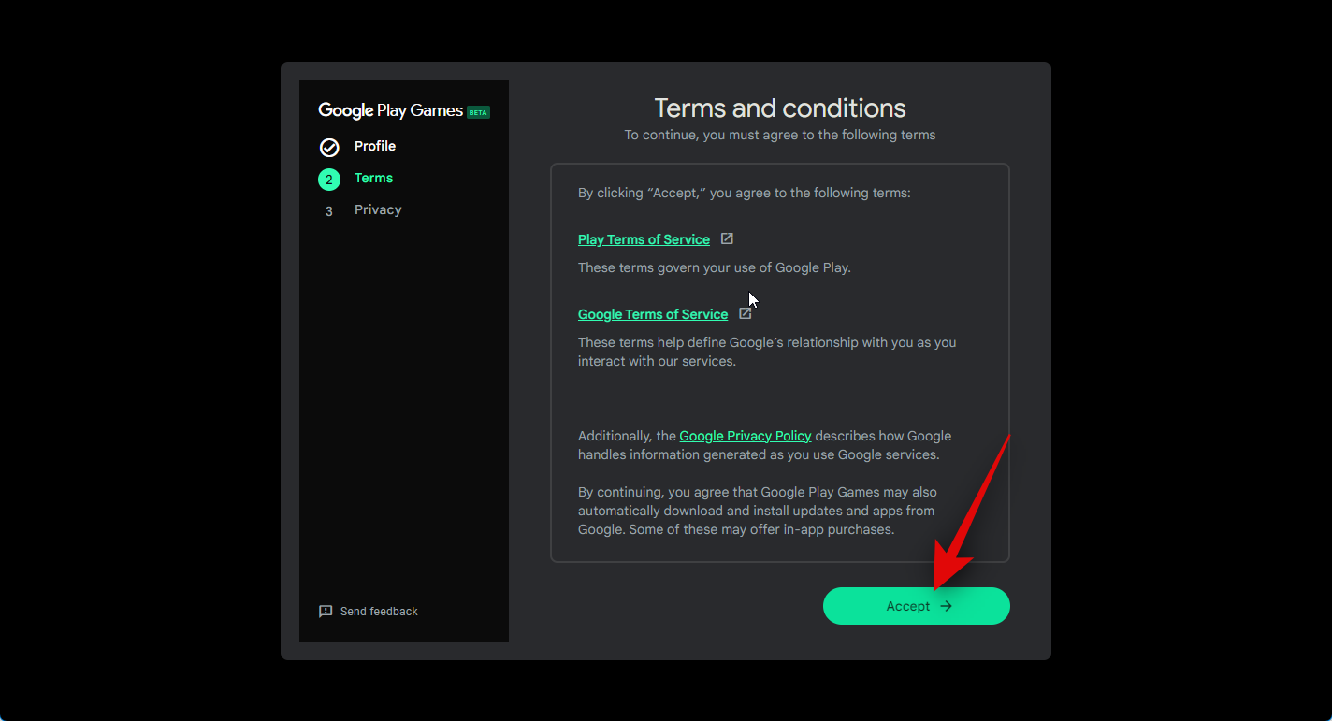Click the Accept button
The height and width of the screenshot is (721, 1332).
tap(916, 606)
